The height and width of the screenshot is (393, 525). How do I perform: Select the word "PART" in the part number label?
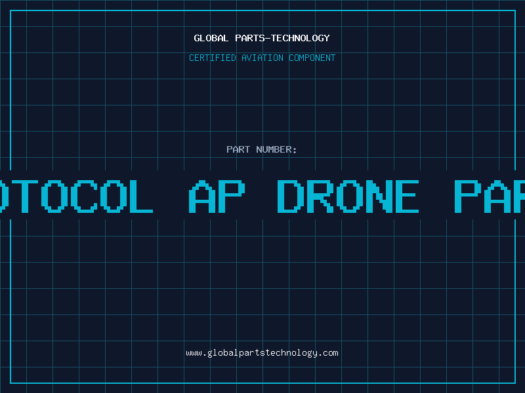[238, 149]
